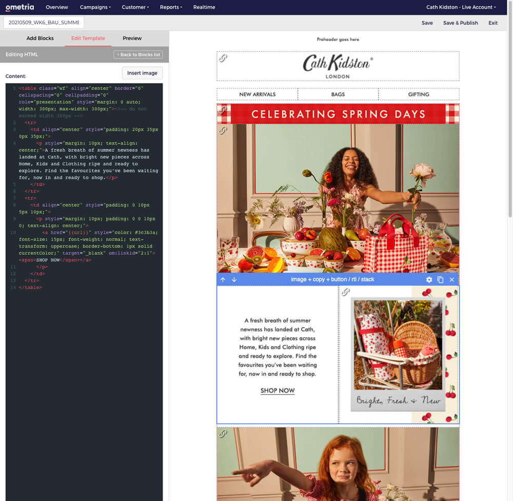Click inside the HTML code editor
The height and width of the screenshot is (501, 513).
[84, 292]
